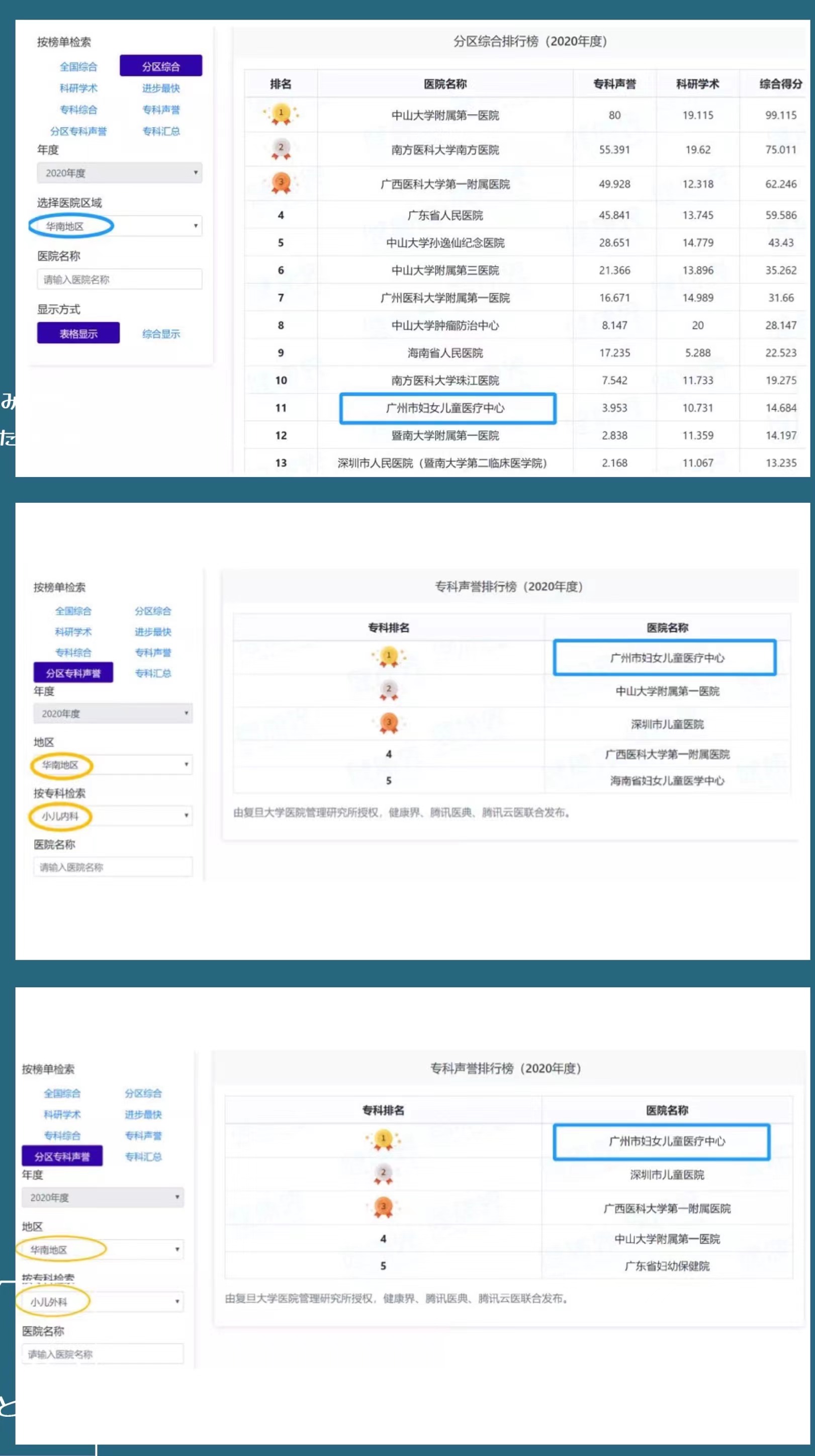Image resolution: width=815 pixels, height=1456 pixels.
Task: Click the 专科排名 header in the 小儿内科 table
Action: click(388, 627)
